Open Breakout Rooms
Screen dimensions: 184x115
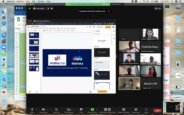[123, 109]
